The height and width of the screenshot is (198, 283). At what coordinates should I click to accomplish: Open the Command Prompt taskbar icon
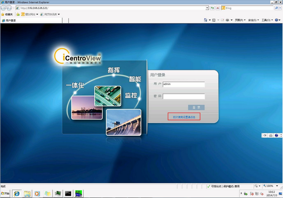pyautogui.click(x=68, y=193)
